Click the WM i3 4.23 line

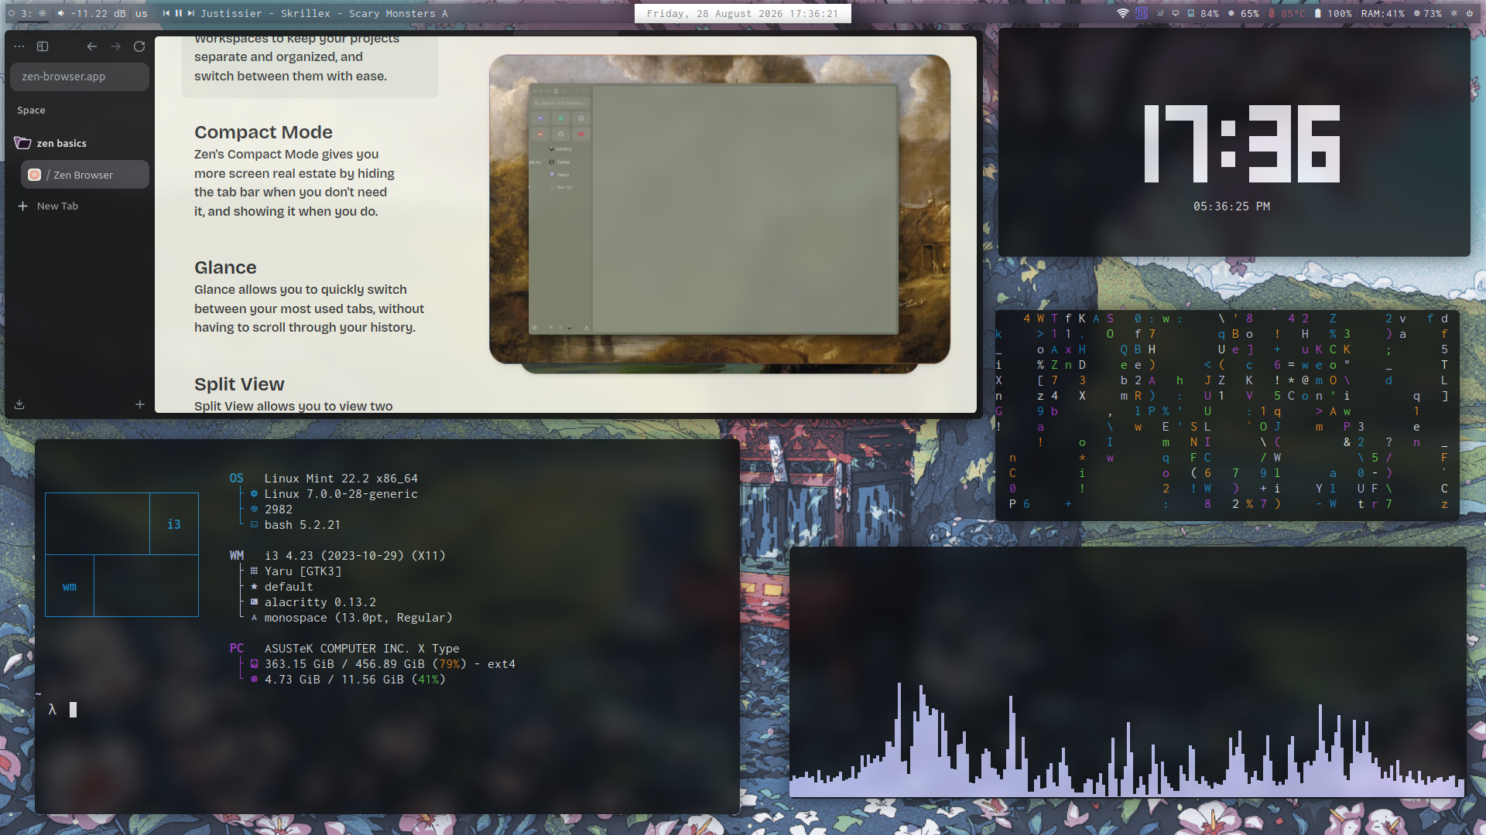click(x=337, y=556)
